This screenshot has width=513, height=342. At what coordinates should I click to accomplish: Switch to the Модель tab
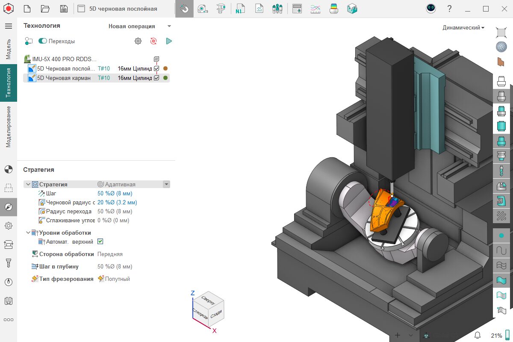click(8, 48)
